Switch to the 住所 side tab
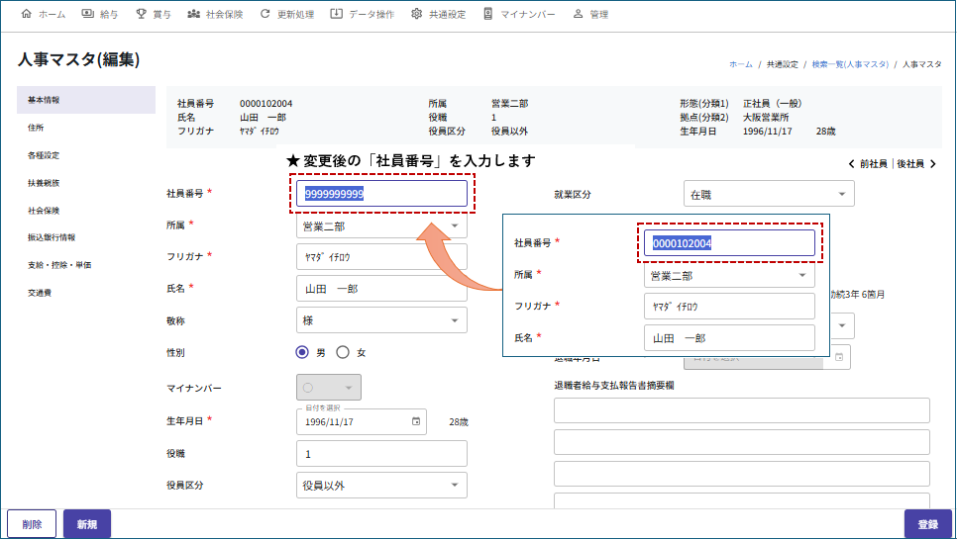Image resolution: width=957 pixels, height=540 pixels. [x=37, y=128]
